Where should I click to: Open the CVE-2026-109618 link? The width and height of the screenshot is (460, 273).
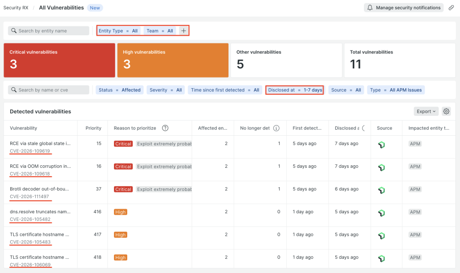coord(30,173)
